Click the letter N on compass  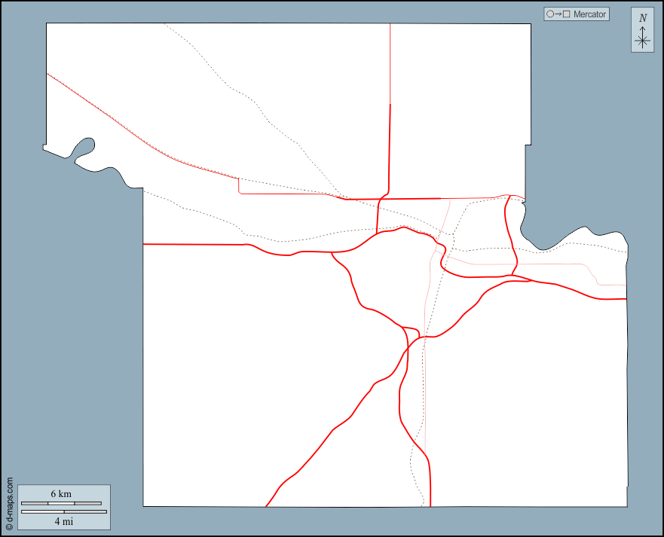coord(643,18)
